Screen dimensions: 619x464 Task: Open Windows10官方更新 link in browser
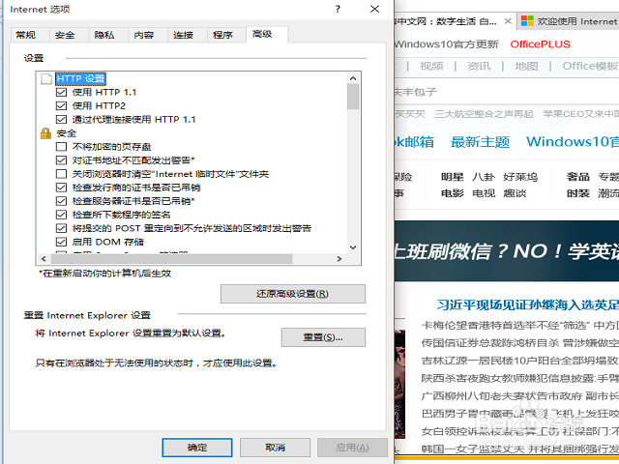click(447, 44)
